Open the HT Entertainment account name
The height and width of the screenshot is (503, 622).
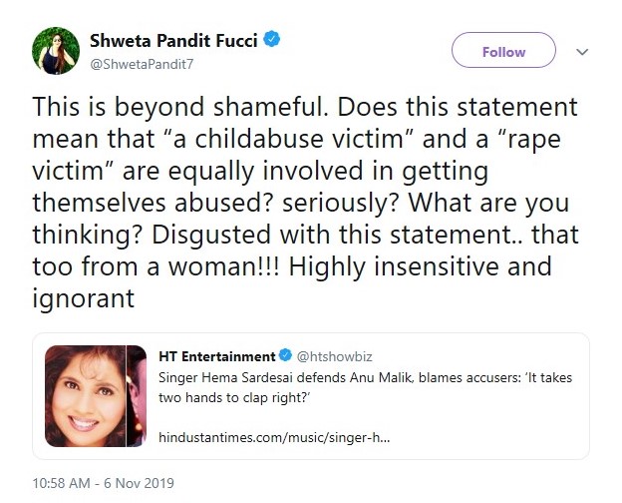pyautogui.click(x=217, y=356)
